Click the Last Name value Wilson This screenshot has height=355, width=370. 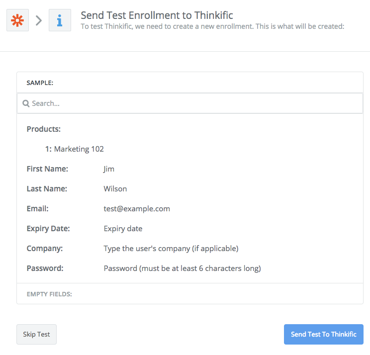point(115,189)
